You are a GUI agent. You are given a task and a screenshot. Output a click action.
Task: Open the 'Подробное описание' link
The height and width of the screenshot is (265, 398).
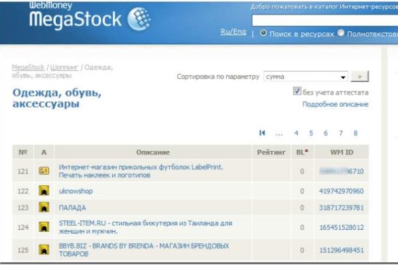[335, 105]
